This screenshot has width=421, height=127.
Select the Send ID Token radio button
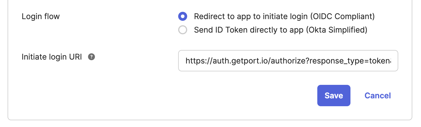pyautogui.click(x=183, y=30)
